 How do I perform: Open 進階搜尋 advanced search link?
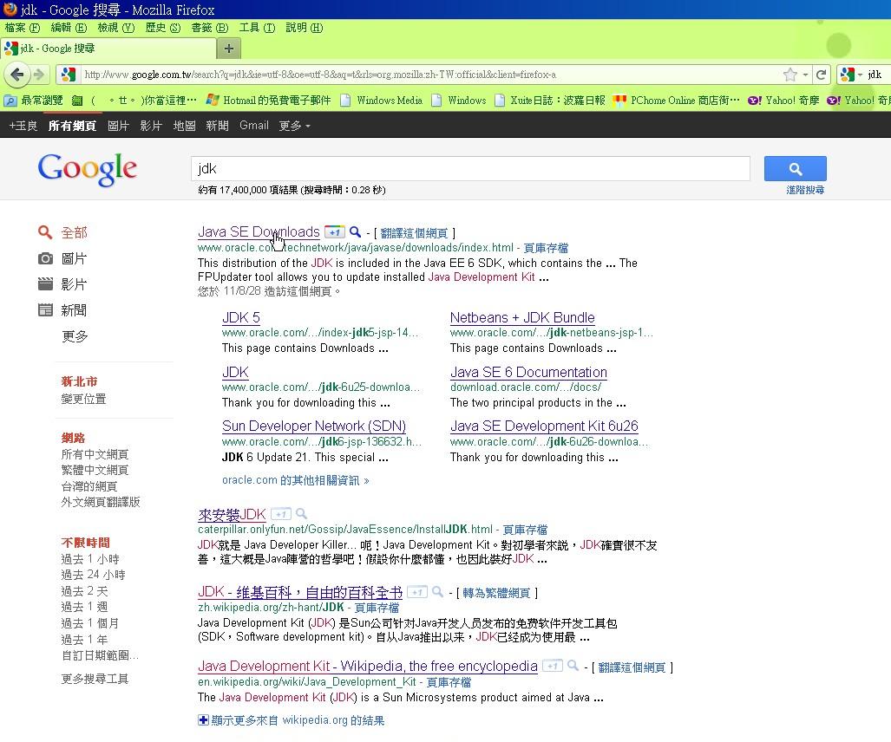coord(805,190)
